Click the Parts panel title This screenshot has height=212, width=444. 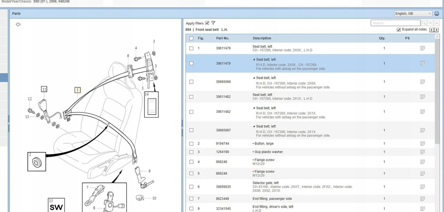pos(16,13)
